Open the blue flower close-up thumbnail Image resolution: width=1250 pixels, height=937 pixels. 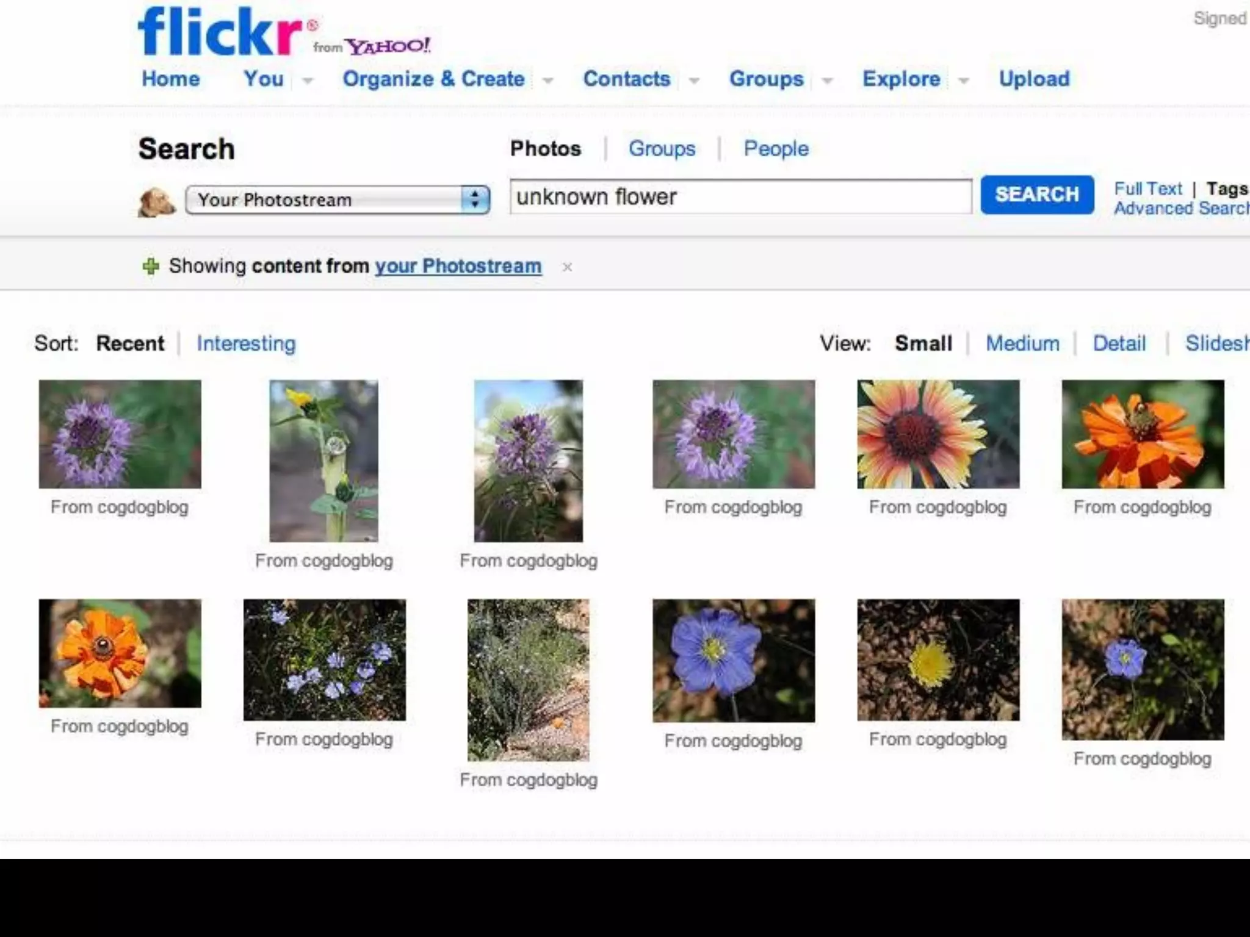click(x=733, y=660)
